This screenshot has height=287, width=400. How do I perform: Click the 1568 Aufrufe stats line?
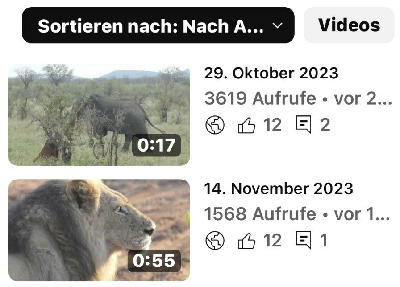point(297,214)
